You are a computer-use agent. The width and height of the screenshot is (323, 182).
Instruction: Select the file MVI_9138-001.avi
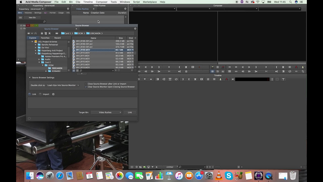(84, 41)
